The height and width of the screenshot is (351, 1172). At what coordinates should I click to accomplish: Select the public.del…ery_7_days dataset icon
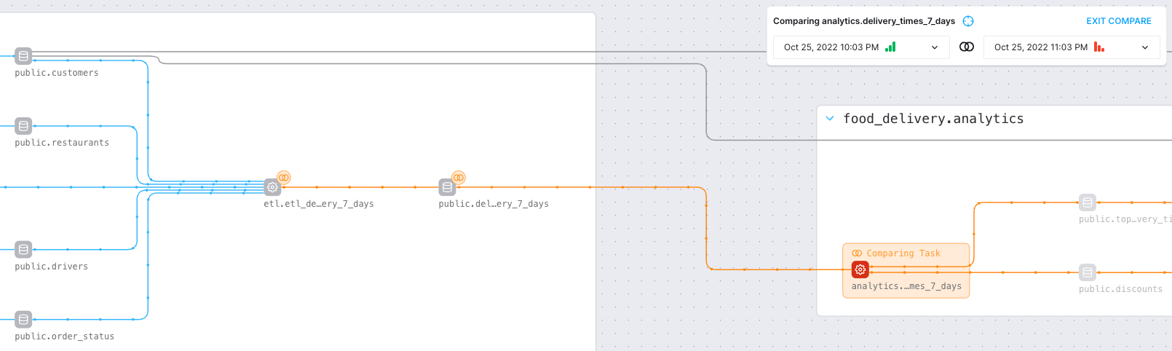pos(447,187)
